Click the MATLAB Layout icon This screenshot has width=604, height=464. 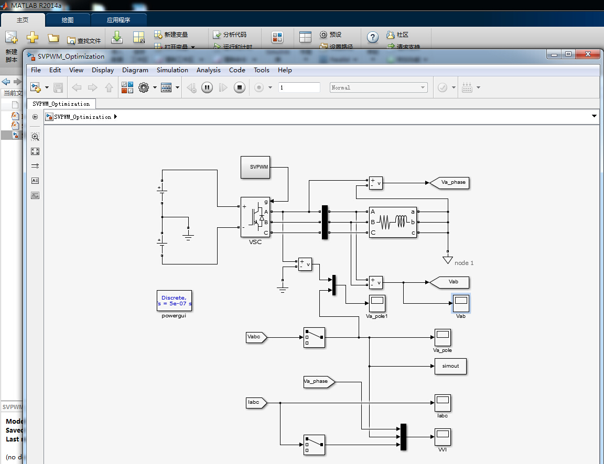coord(305,37)
